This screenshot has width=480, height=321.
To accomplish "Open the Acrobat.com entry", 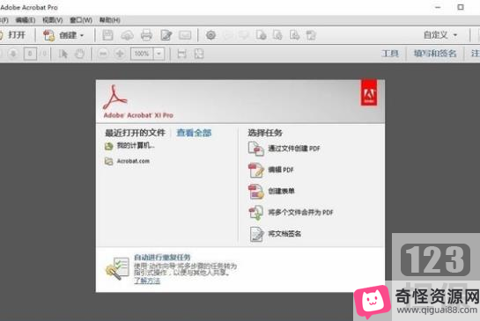I will (133, 161).
